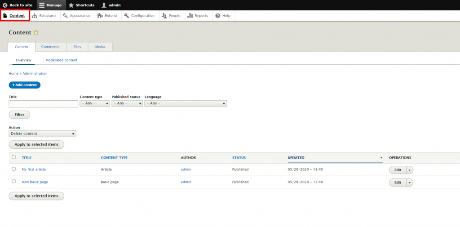Switch to the Comments tab
Viewport: 460px width, 227px height.
[50, 47]
